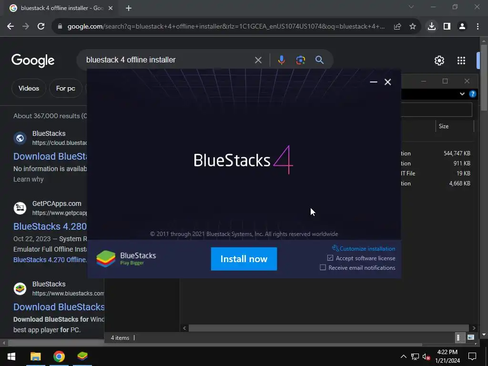Viewport: 488px width, 366px height.
Task: Show hidden system tray icons
Action: [403, 356]
